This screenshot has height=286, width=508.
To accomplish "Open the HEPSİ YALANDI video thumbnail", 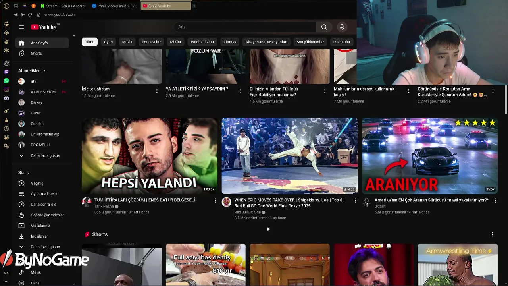I will pos(150,156).
